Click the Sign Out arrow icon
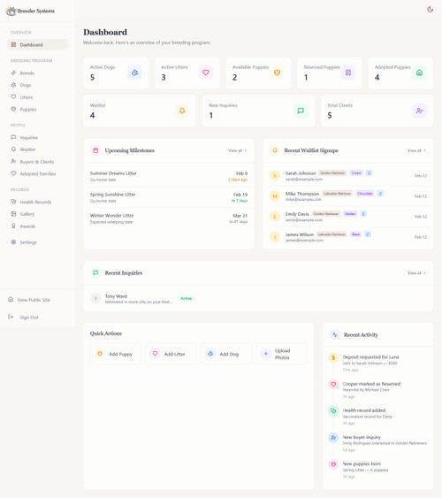 pyautogui.click(x=11, y=317)
